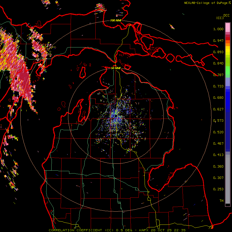Click the 0.947 legend value

[218, 40]
